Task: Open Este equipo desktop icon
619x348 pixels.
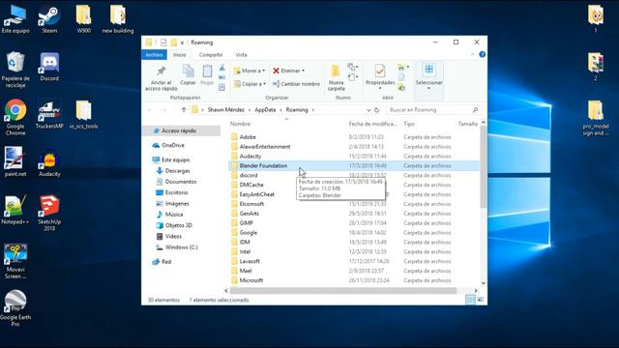Action: 15,18
